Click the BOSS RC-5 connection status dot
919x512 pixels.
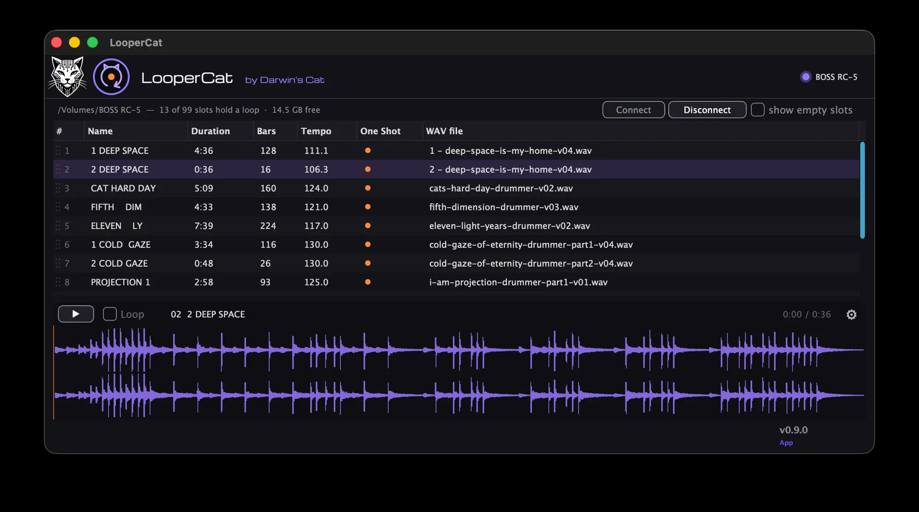point(806,77)
